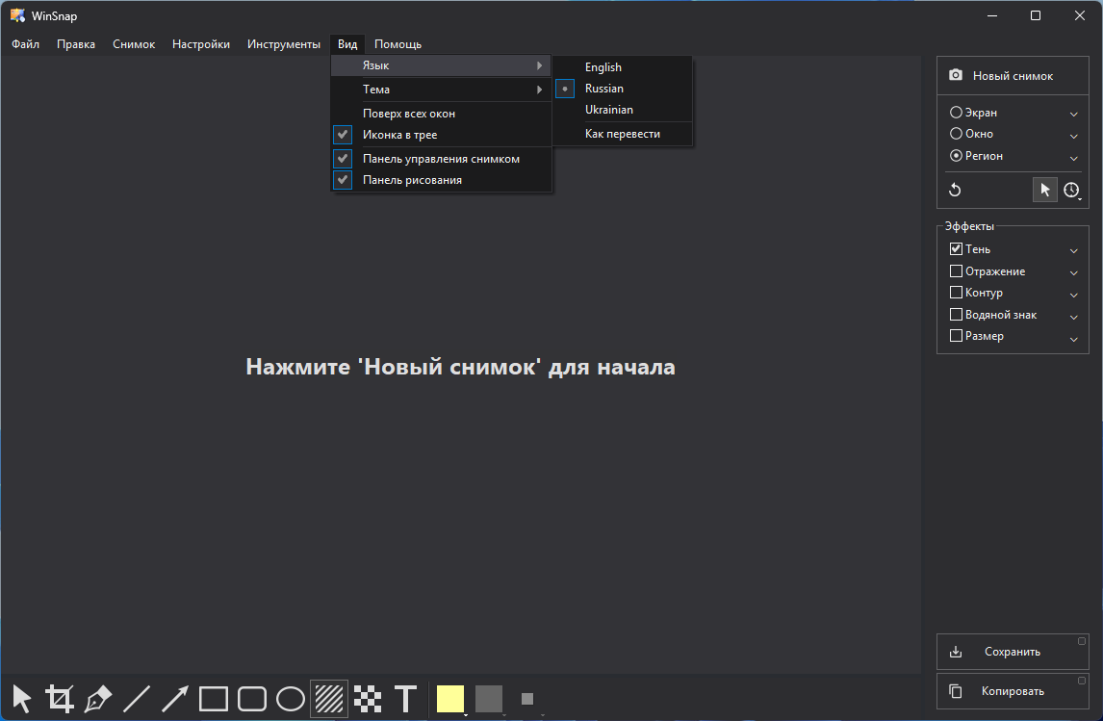Open the Помощь menu
Screen dimensions: 1103x721
click(x=398, y=43)
